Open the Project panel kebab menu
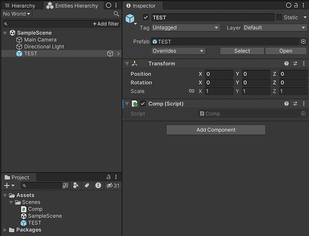309x236 pixels. click(x=116, y=177)
